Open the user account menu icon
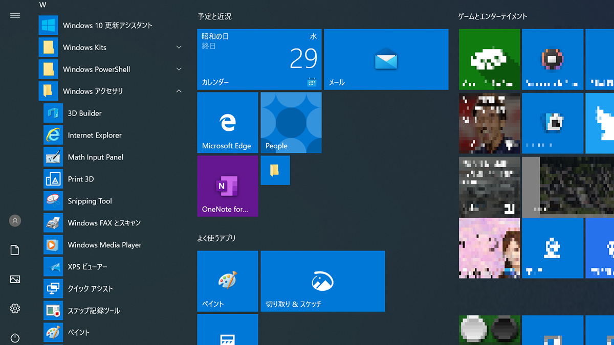 [15, 221]
